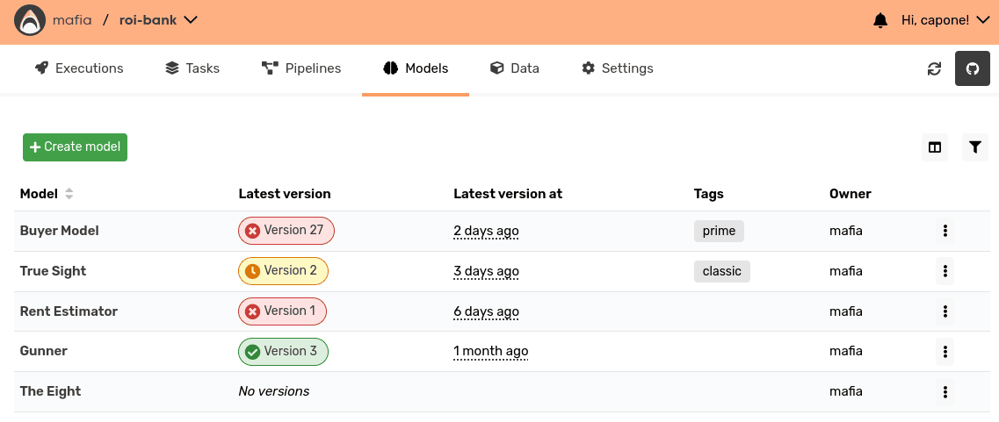This screenshot has width=999, height=422.
Task: Switch to the Executions tab
Action: click(79, 68)
